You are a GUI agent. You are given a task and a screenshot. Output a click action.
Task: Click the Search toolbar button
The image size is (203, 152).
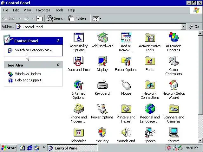(56, 18)
